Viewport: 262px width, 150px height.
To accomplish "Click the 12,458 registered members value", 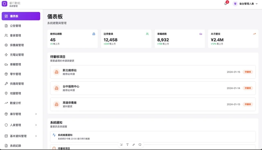I will [111, 40].
